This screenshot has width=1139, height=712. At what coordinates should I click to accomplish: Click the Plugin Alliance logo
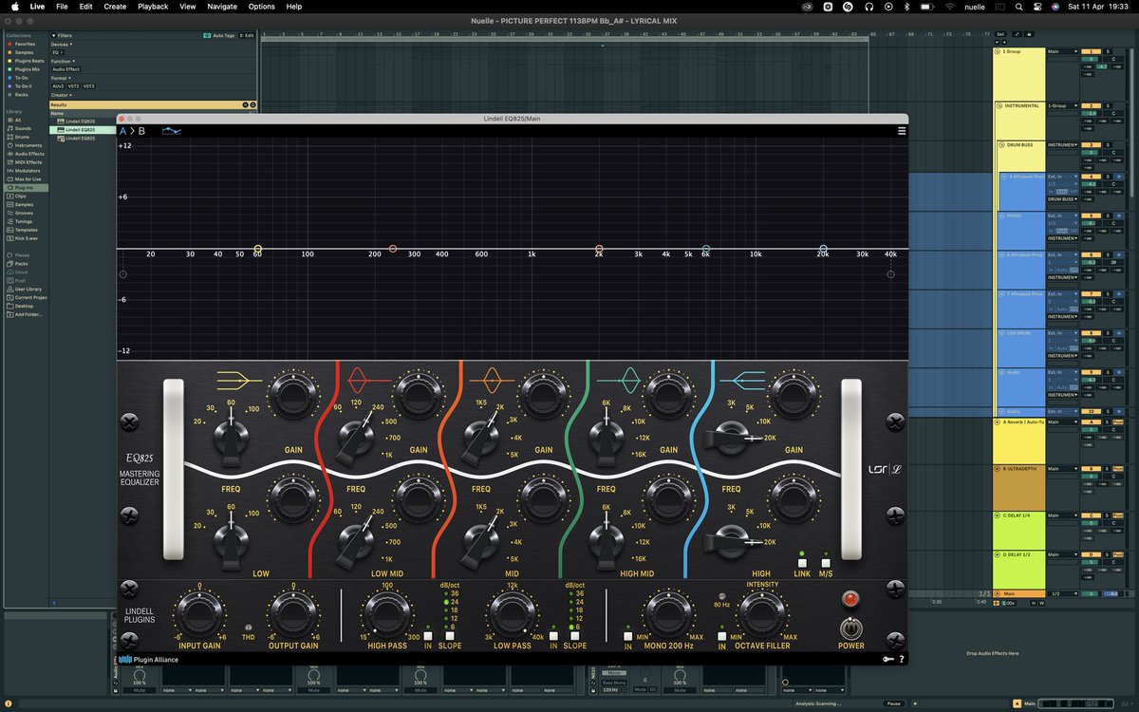coord(149,659)
